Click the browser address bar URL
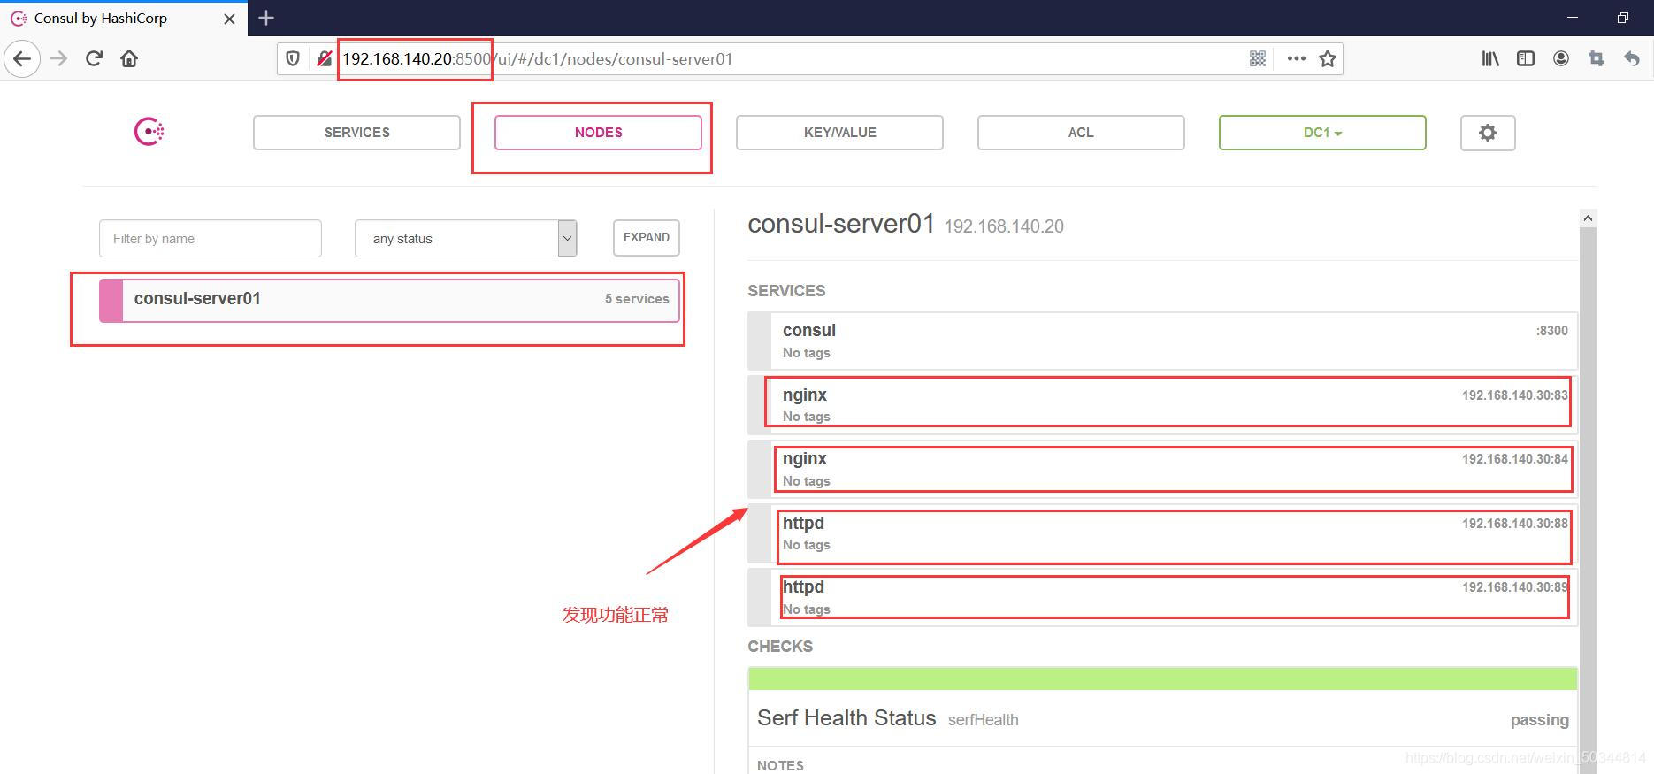1654x774 pixels. tap(538, 59)
